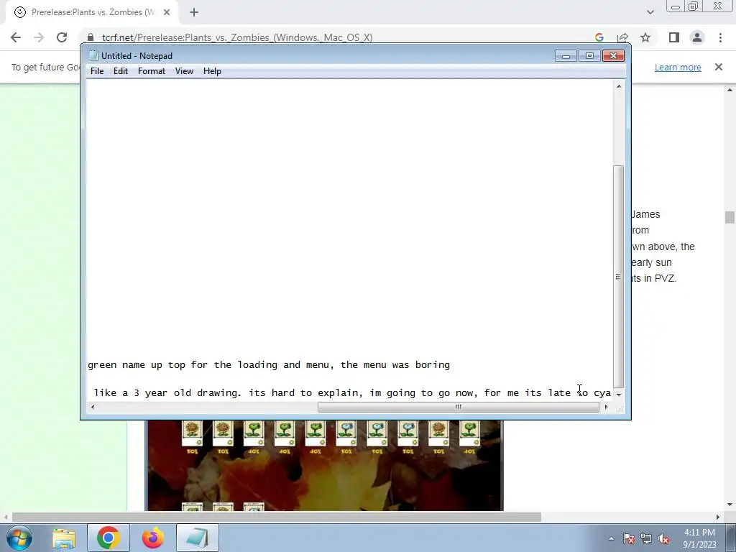
Task: Reload the tcrf.net page
Action: pyautogui.click(x=62, y=37)
